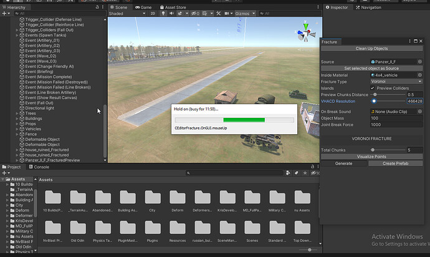Toggle scene lighting lightbulb icon
430x257 pixels.
pyautogui.click(x=163, y=14)
